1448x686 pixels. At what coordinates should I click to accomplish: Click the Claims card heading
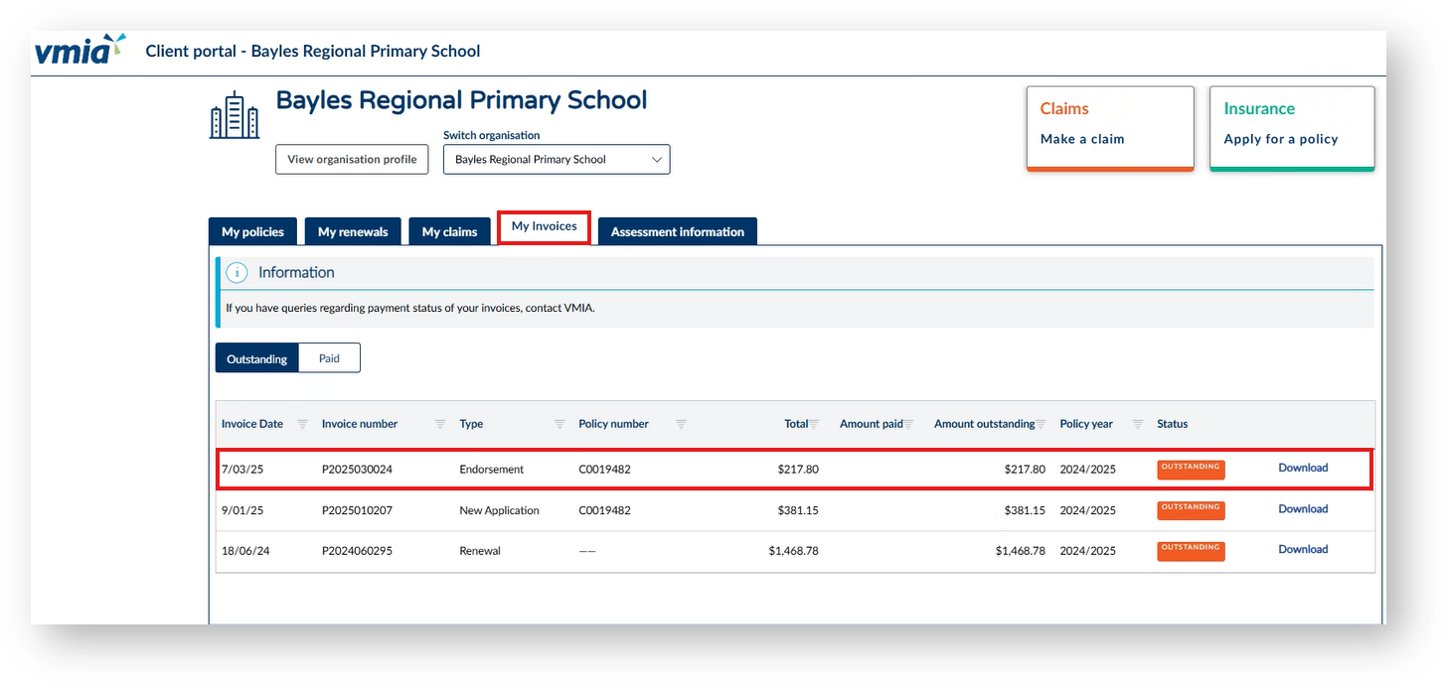(1064, 109)
